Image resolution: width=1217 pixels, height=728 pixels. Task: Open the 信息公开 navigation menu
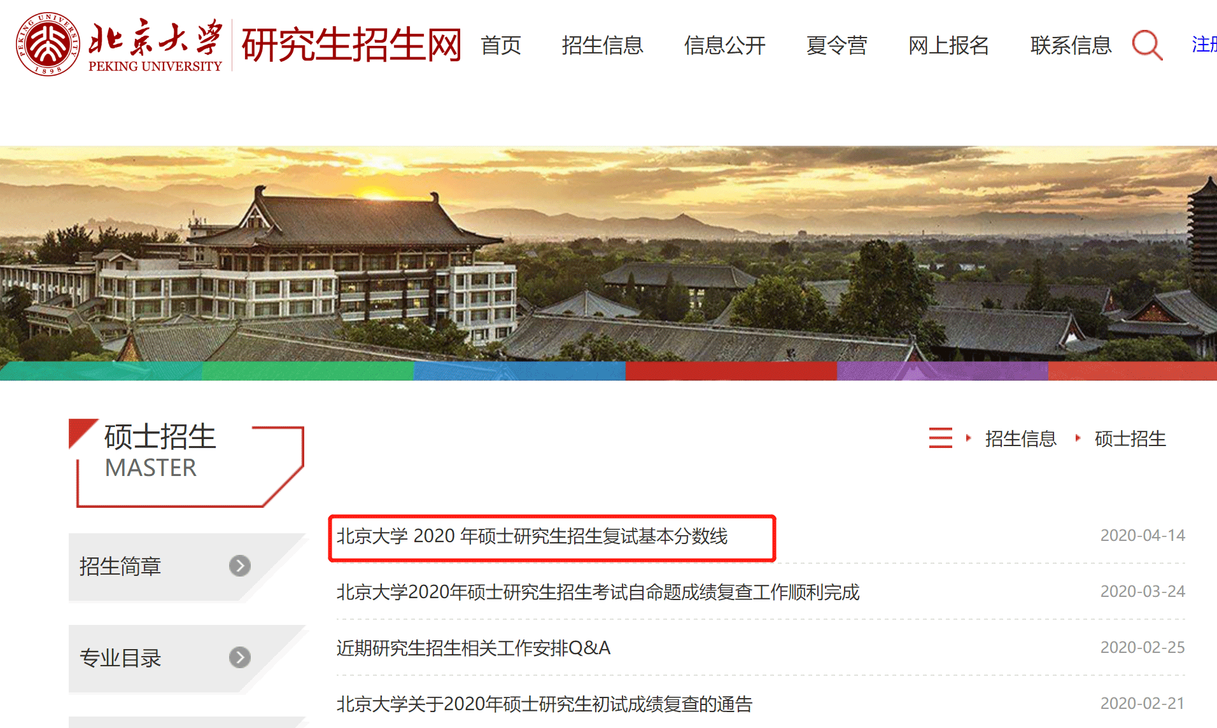pyautogui.click(x=724, y=45)
